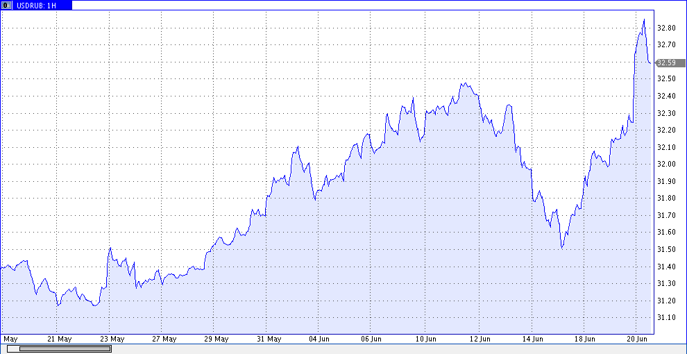Click the 10 Jun date label
This screenshot has height=354, width=687.
[x=426, y=339]
